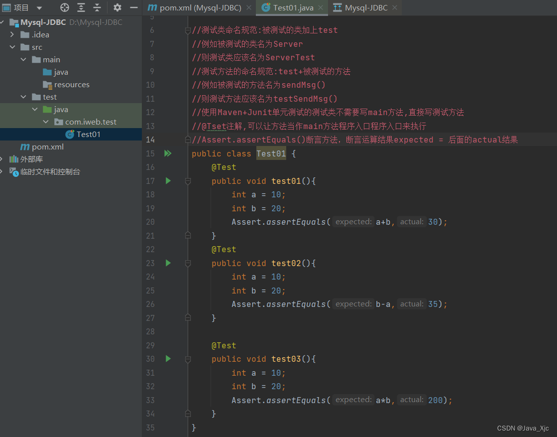557x437 pixels.
Task: Open project panel settings gear
Action: (x=117, y=7)
